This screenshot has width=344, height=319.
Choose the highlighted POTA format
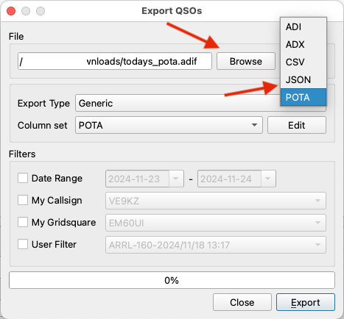pyautogui.click(x=303, y=97)
